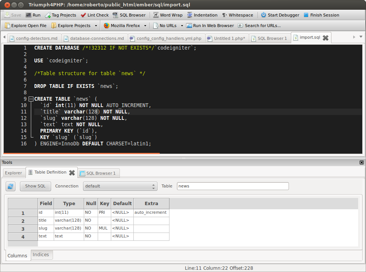Click the 'PRIMARY KEY' code line

point(68,131)
